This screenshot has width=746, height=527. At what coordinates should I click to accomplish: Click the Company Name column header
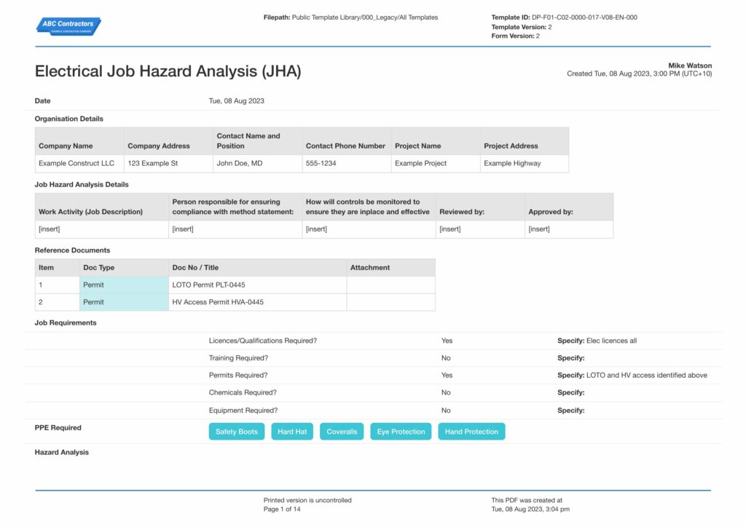[x=79, y=141]
